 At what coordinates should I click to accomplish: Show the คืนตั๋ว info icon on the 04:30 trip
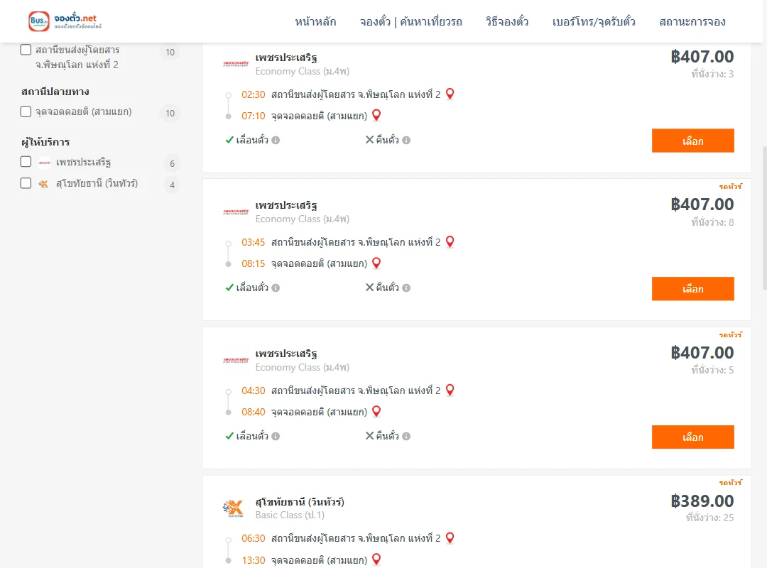(x=406, y=436)
